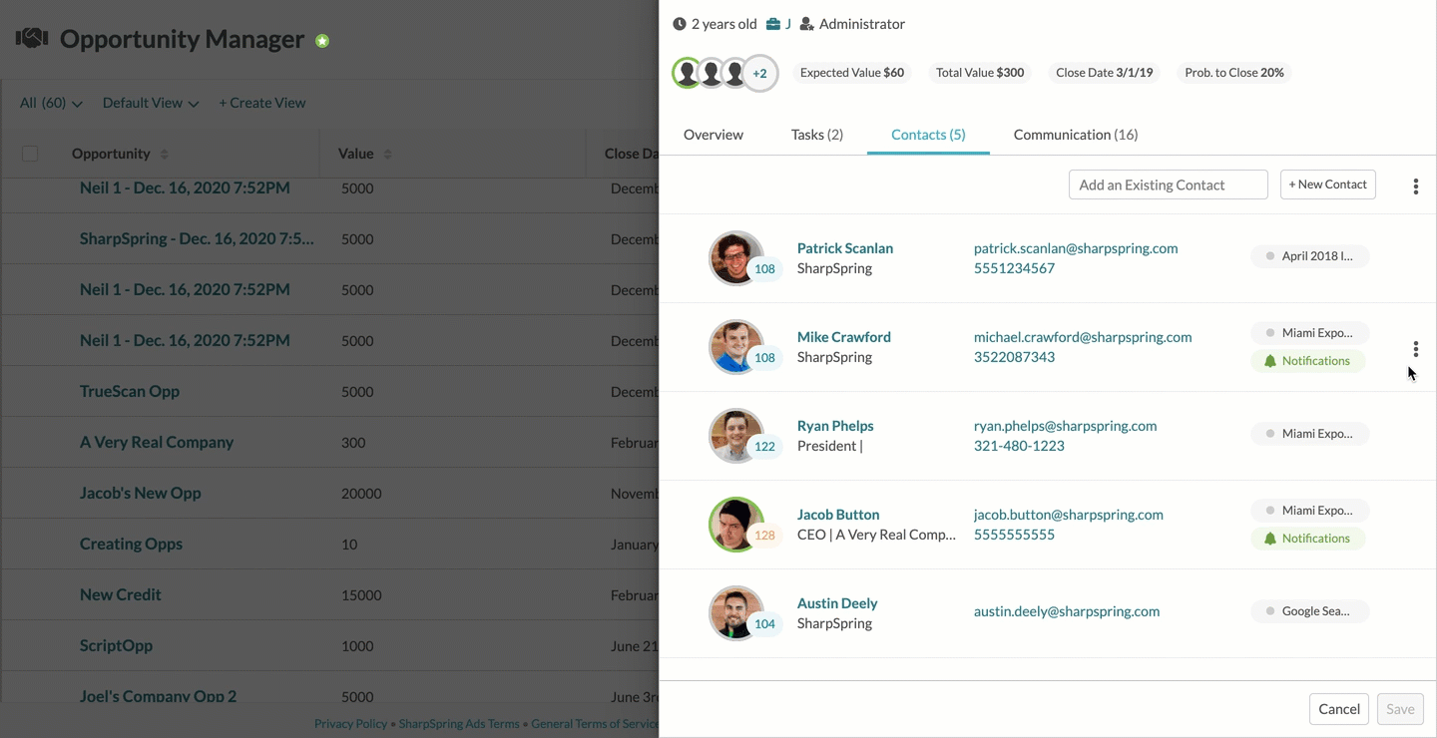The width and height of the screenshot is (1437, 738).
Task: Open Patrick Scanlan contact name link
Action: pyautogui.click(x=845, y=248)
